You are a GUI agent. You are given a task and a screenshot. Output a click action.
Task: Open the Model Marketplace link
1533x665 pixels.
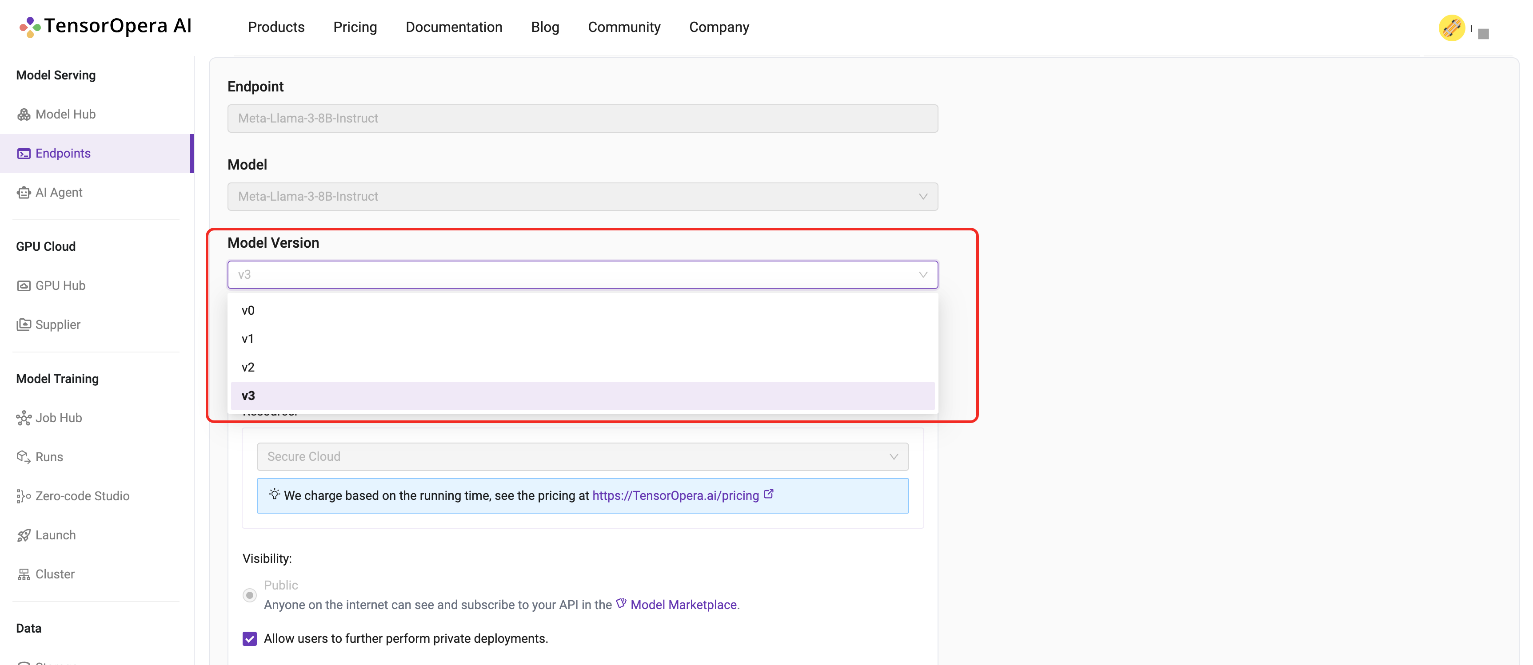pyautogui.click(x=683, y=605)
